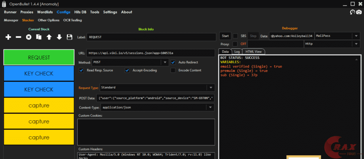Open the Tools menu
The width and height of the screenshot is (364, 159).
pyautogui.click(x=95, y=12)
